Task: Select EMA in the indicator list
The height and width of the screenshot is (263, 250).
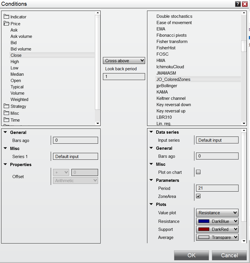Action: (161, 29)
